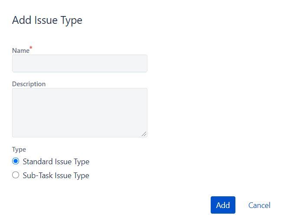Image resolution: width=287 pixels, height=221 pixels.
Task: Switch issue type to Sub-Task
Action: point(16,175)
